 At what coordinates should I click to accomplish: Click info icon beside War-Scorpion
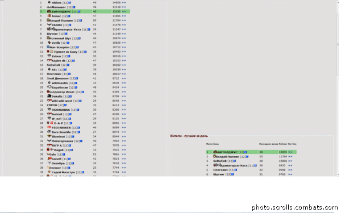pos(77,47)
